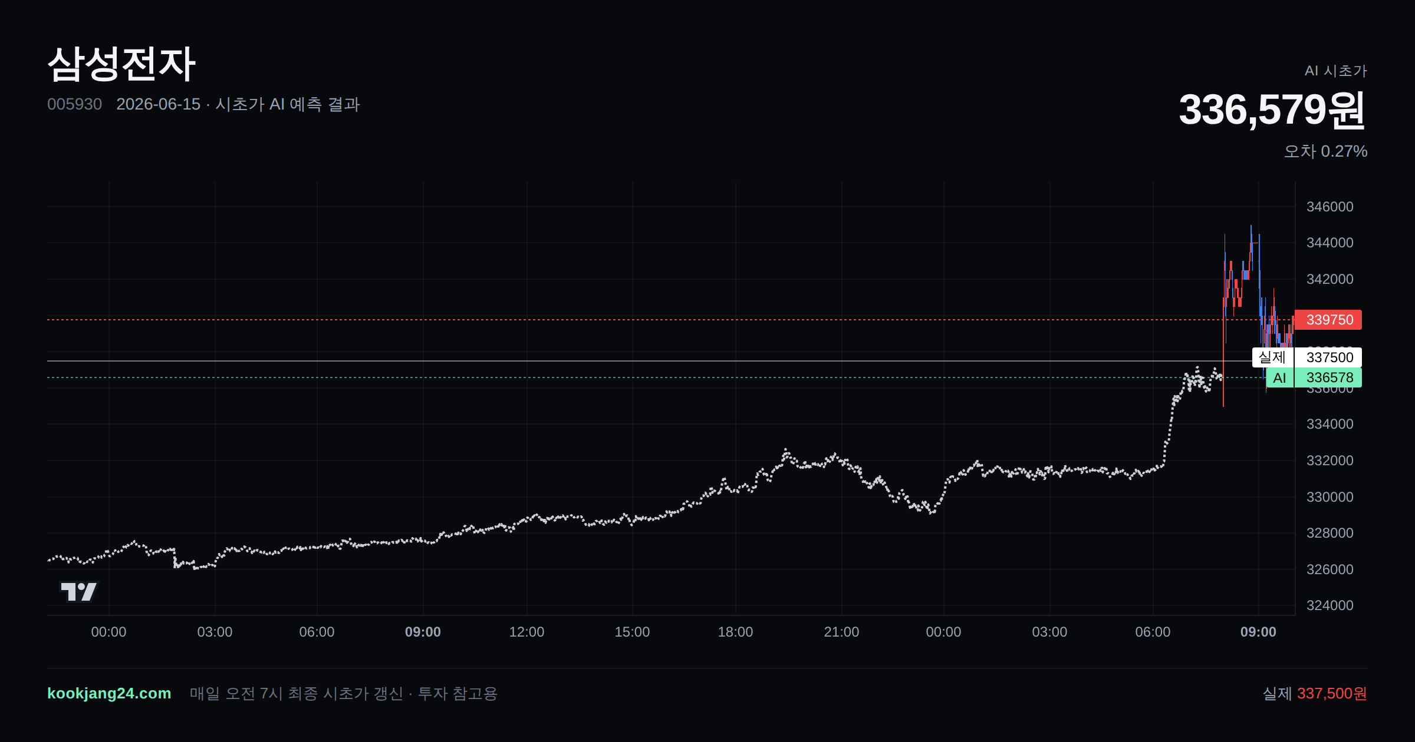The image size is (1415, 742).
Task: Click the 삼성전자 stock title
Action: pos(121,64)
